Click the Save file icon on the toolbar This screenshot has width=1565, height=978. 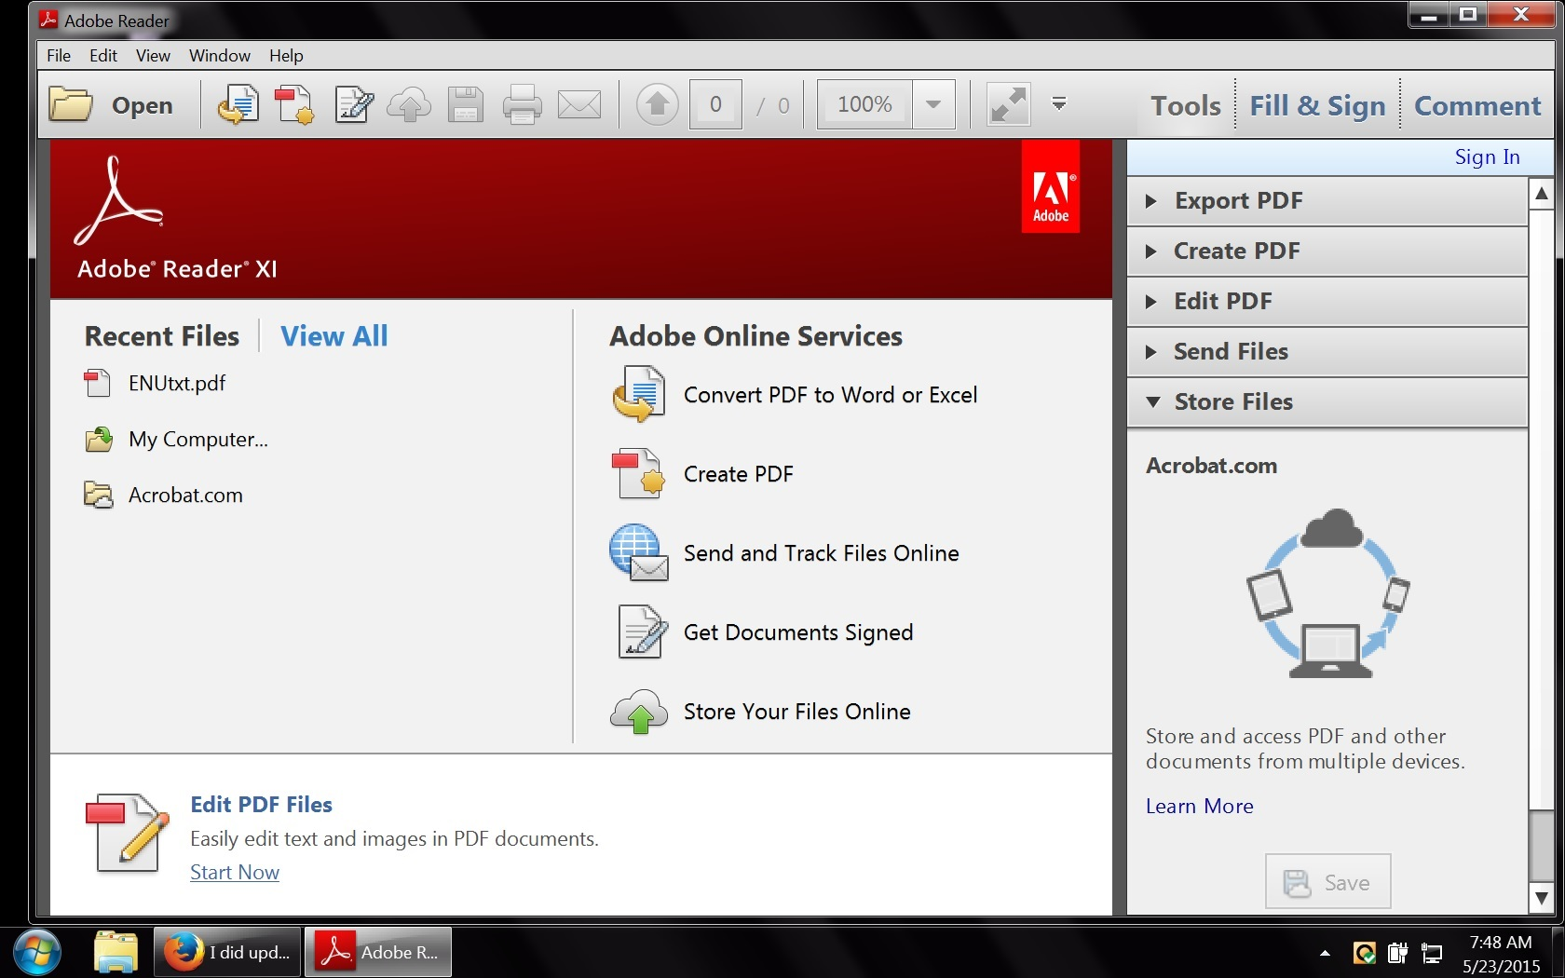[466, 104]
